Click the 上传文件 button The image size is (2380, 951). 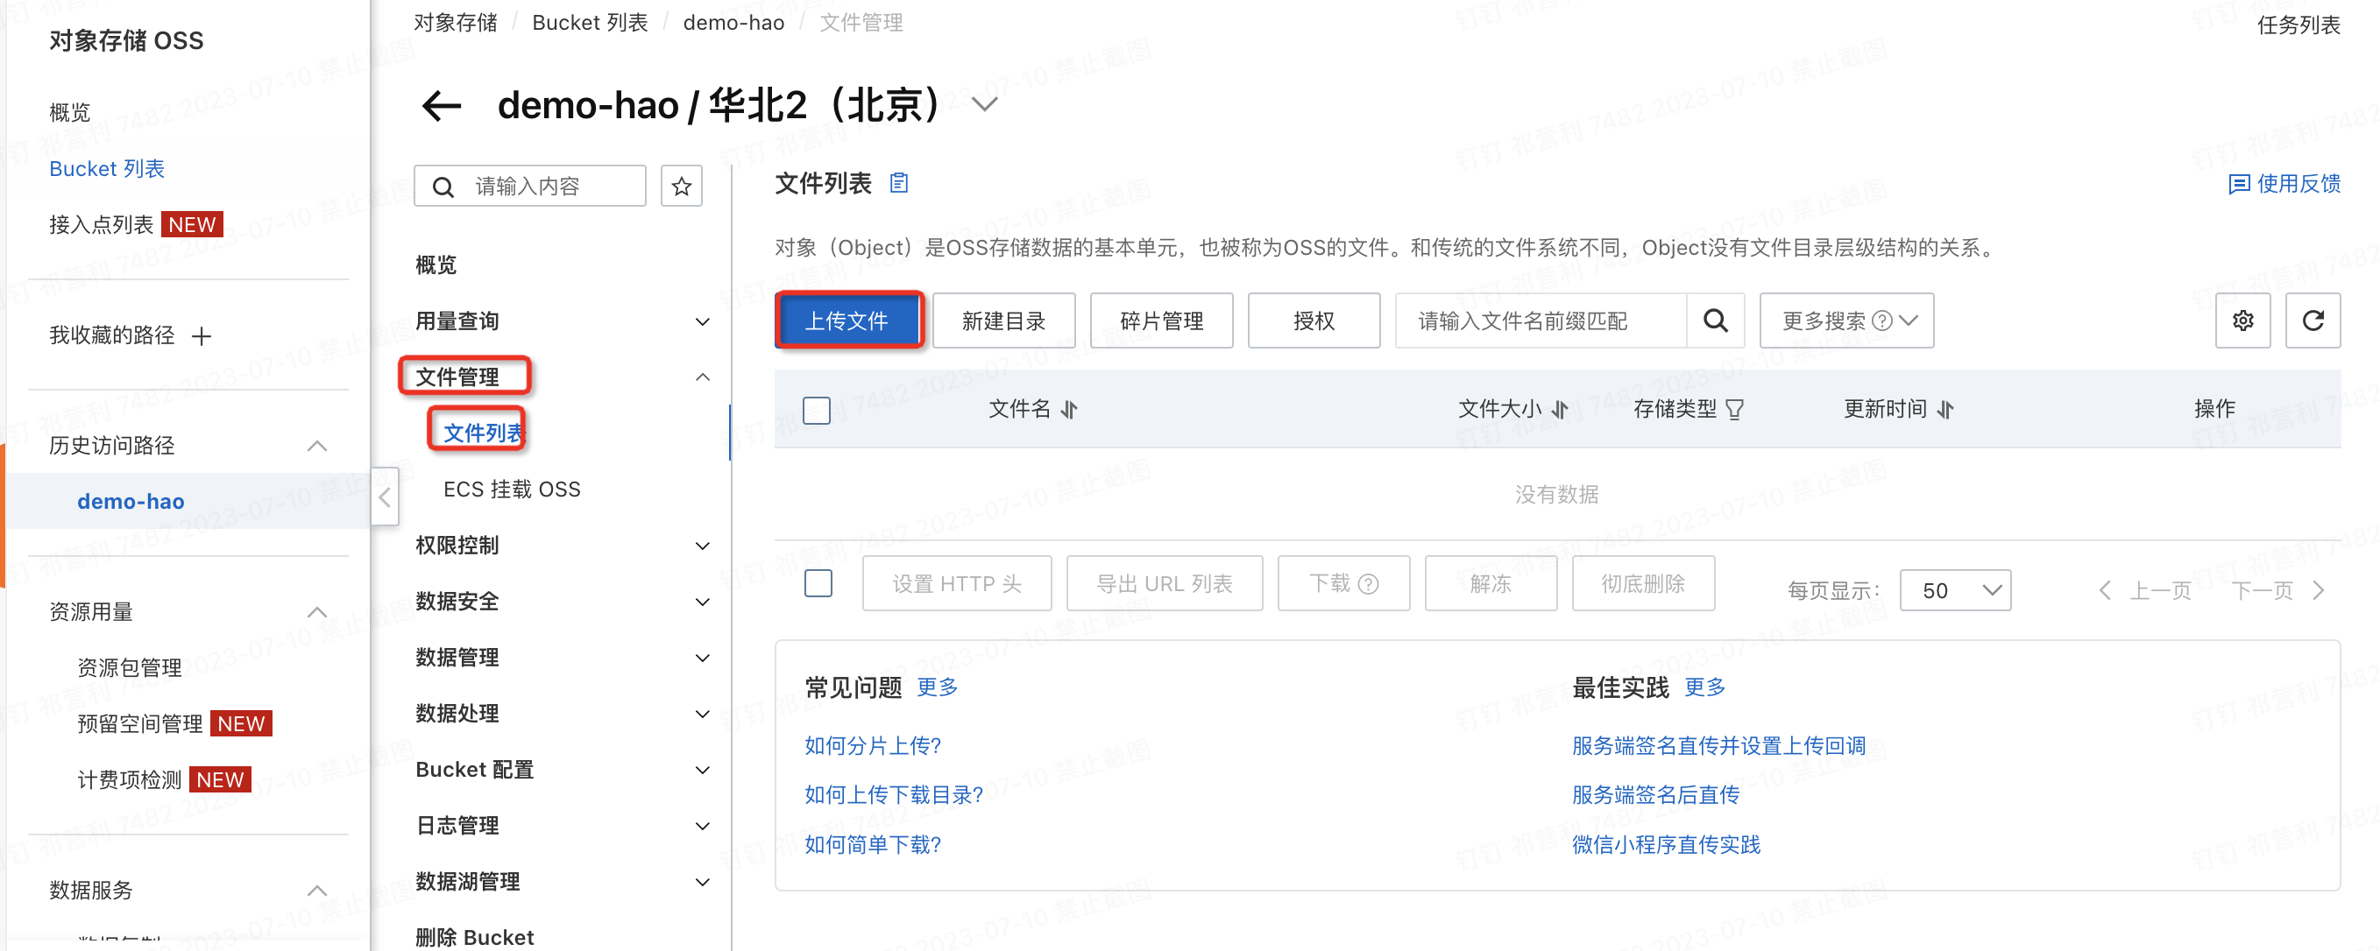click(x=847, y=321)
